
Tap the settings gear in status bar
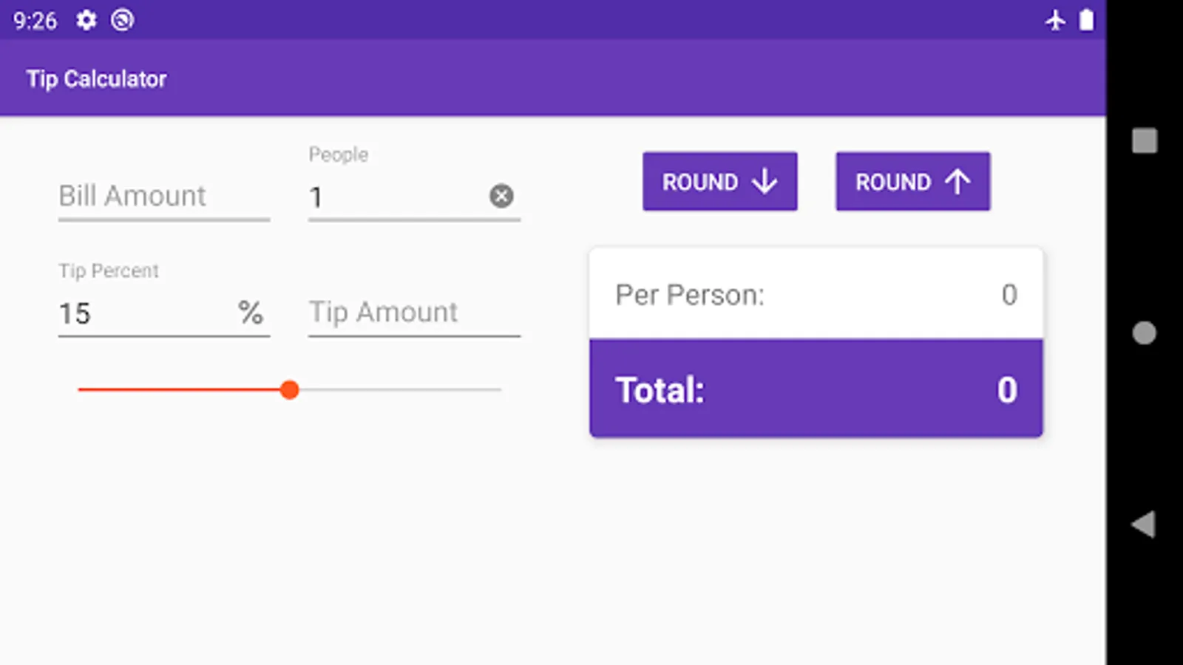click(87, 20)
